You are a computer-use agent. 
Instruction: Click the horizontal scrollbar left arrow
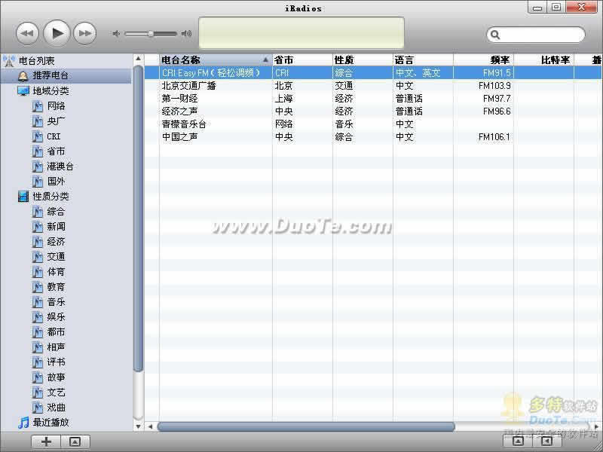(150, 426)
